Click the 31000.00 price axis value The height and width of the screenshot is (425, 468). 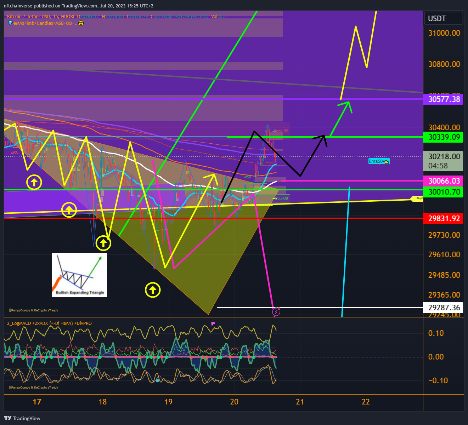click(x=444, y=33)
